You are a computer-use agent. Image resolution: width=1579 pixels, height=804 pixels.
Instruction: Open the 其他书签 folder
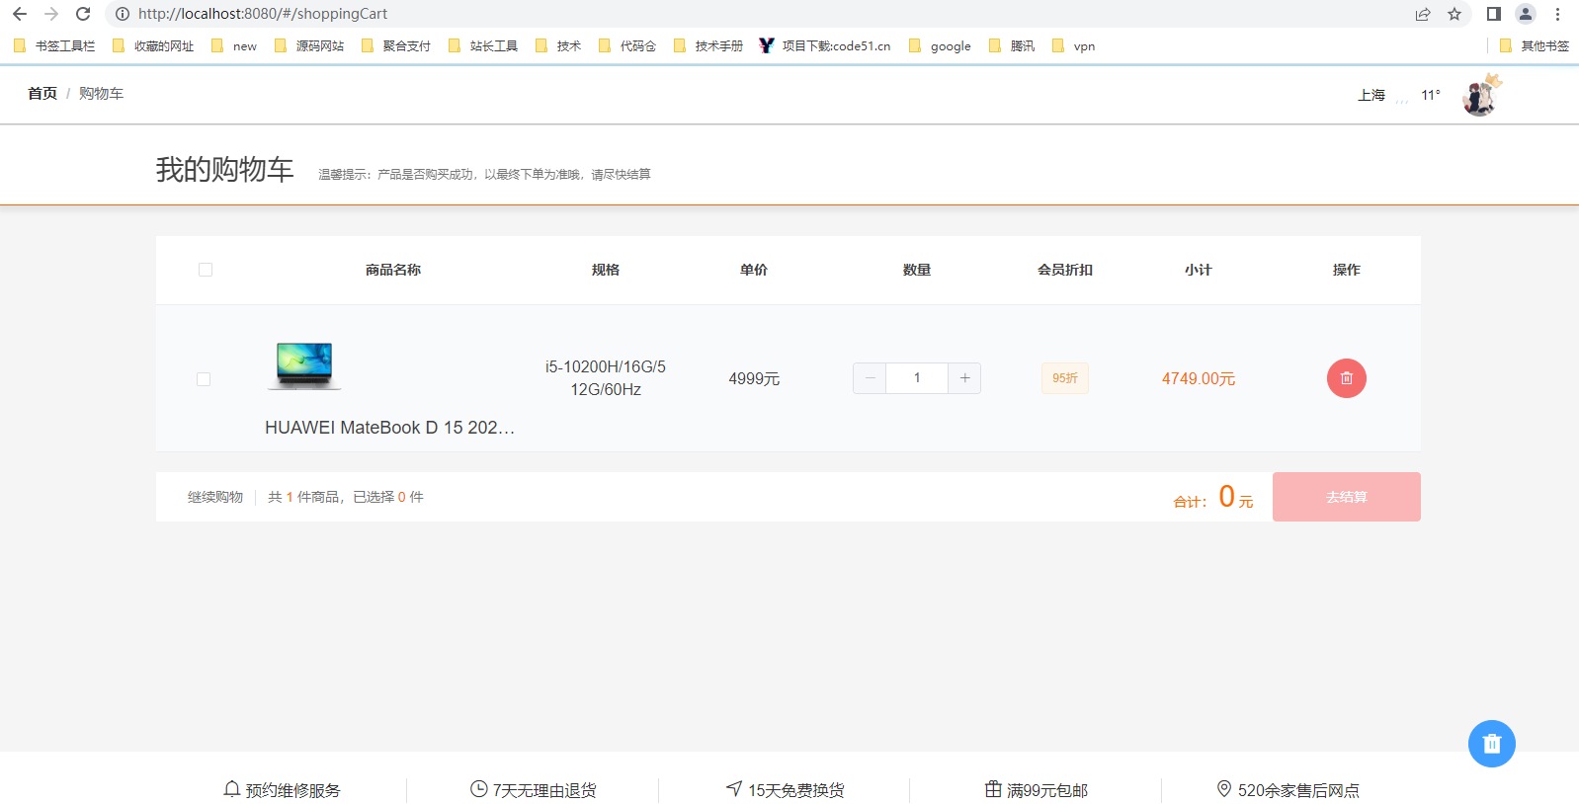click(1535, 45)
